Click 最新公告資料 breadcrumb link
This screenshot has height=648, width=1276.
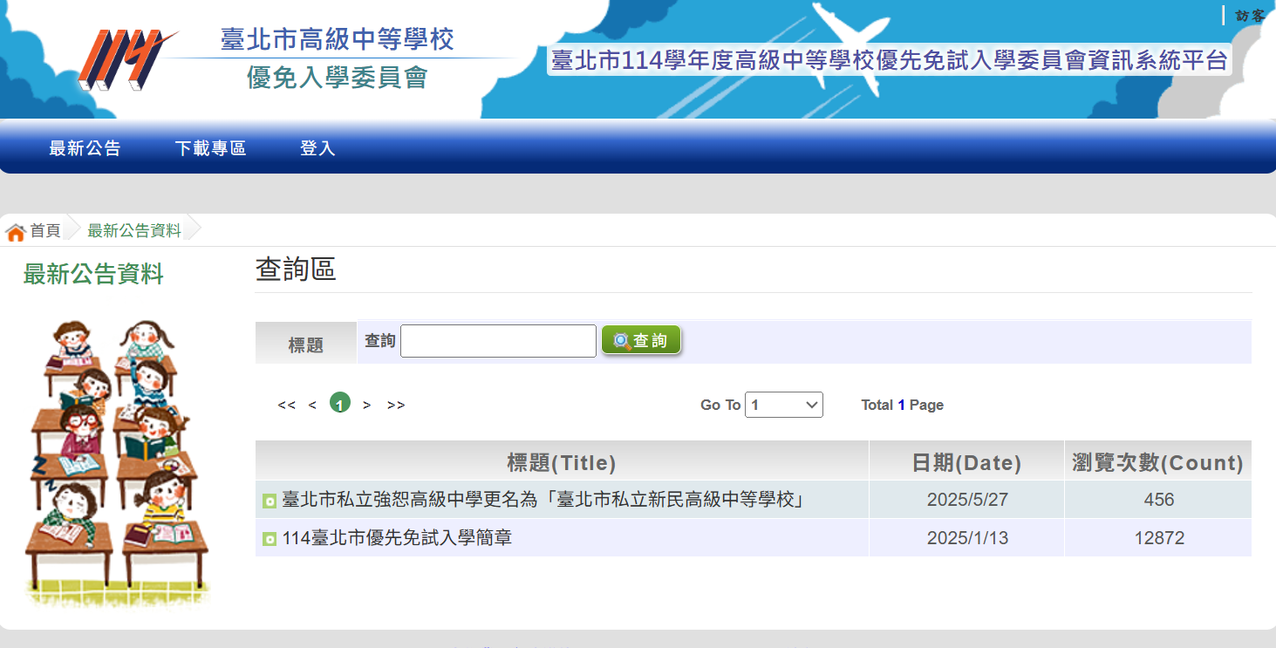[134, 231]
